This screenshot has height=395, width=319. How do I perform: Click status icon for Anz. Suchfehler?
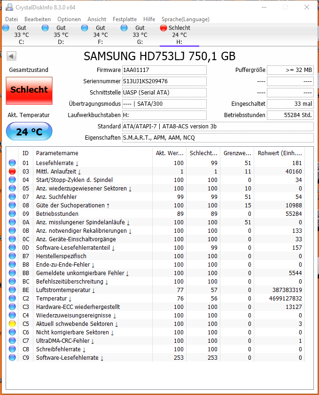pos(12,197)
